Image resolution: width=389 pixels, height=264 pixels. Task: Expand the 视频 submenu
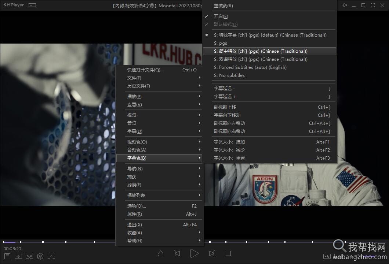pyautogui.click(x=160, y=115)
